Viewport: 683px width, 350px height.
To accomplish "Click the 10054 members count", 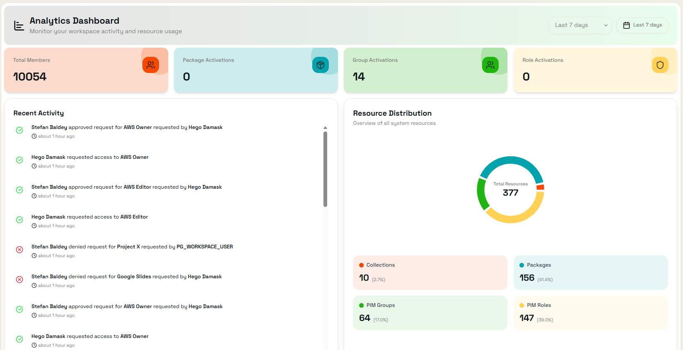I will (30, 77).
